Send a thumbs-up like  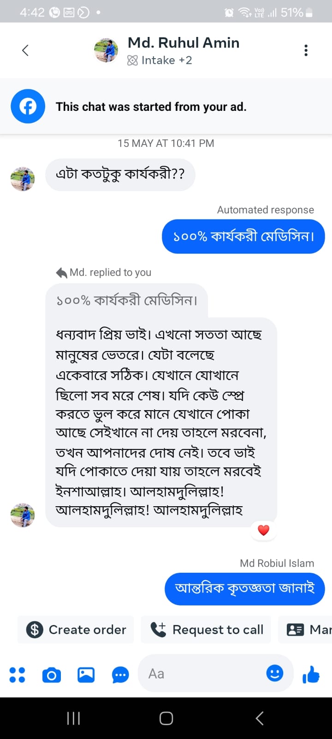tap(311, 674)
